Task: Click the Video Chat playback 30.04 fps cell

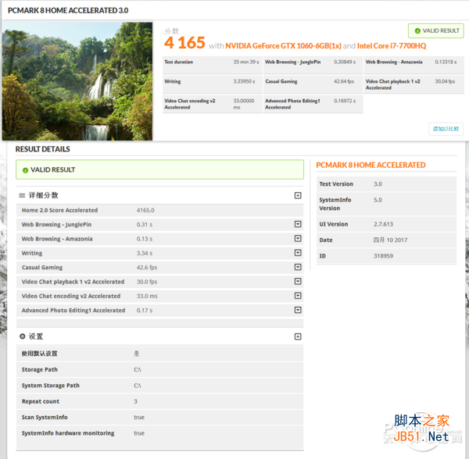Action: tap(414, 84)
